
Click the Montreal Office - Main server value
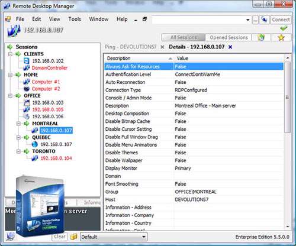click(205, 106)
